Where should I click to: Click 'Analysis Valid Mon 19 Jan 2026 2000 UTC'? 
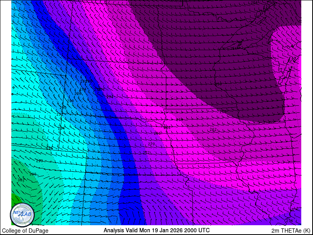click(x=156, y=230)
